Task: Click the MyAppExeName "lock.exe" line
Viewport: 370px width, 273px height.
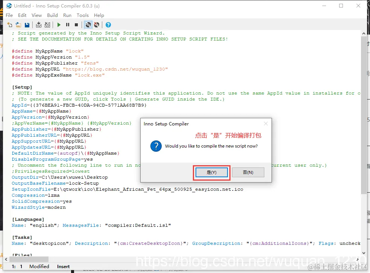Action: [x=58, y=75]
